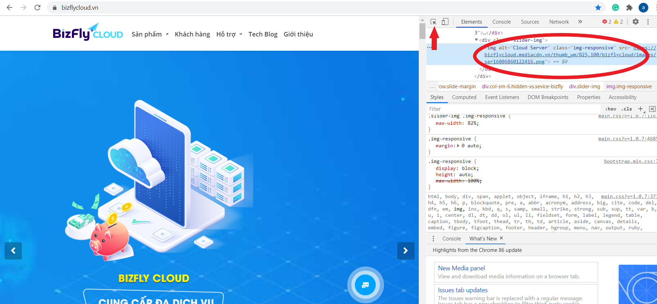Open the Tech Blog link
This screenshot has width=657, height=304.
263,34
